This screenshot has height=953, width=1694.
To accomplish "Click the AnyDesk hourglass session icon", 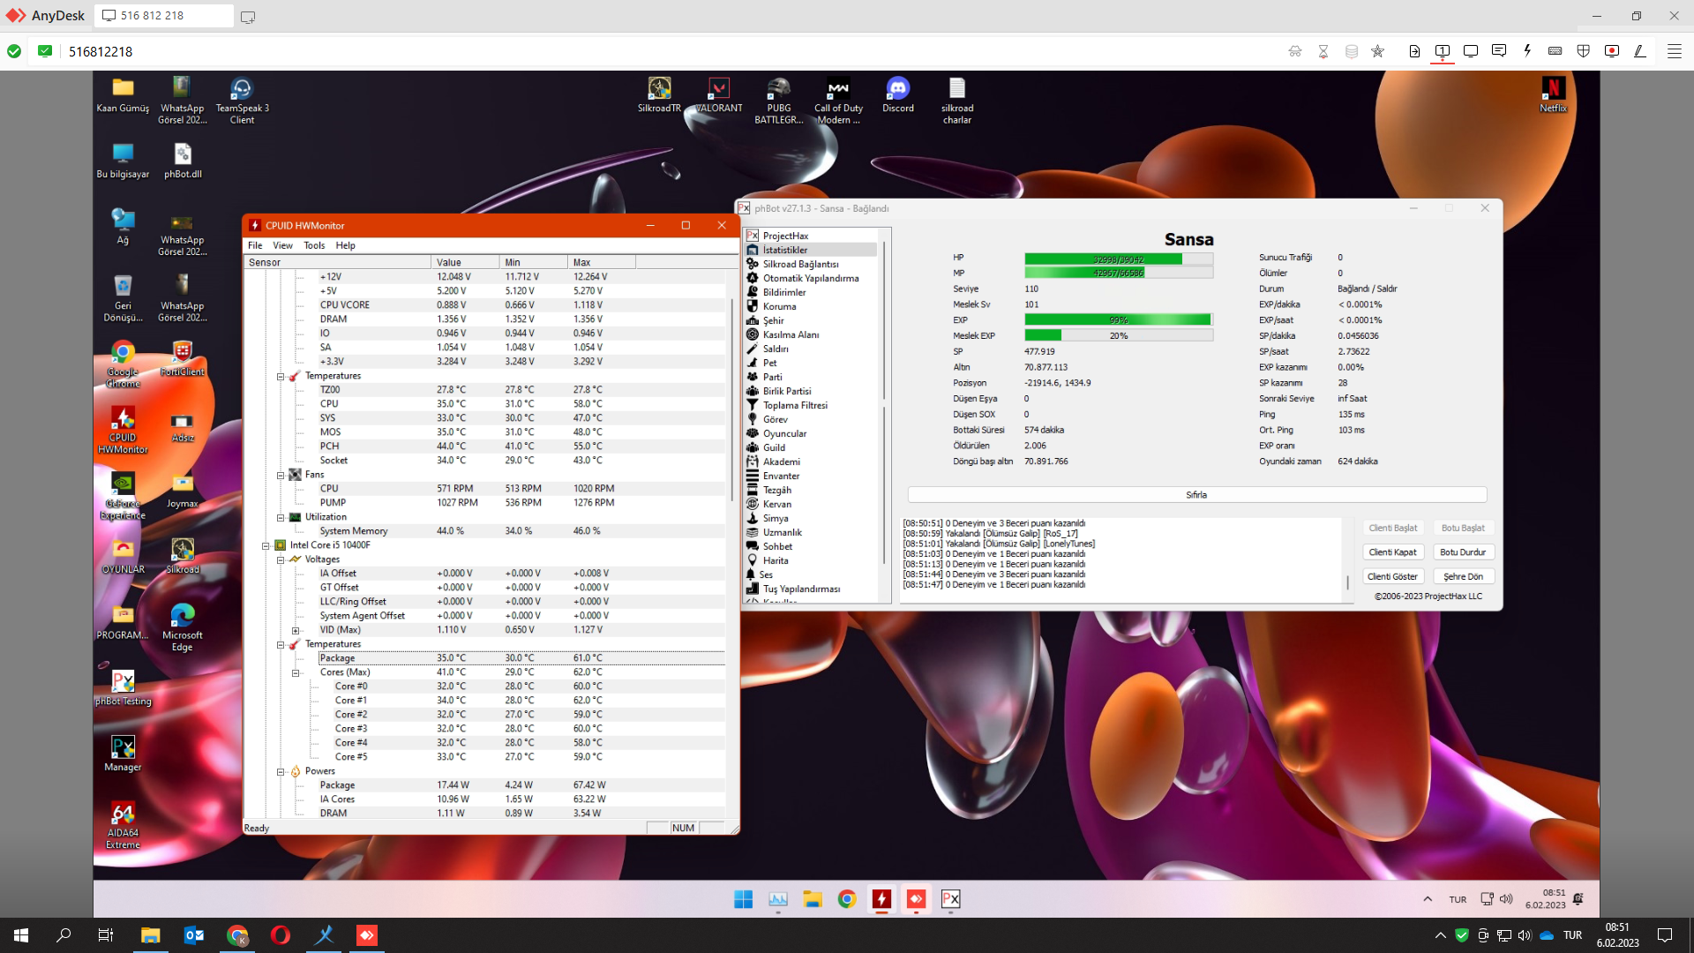I will point(1323,51).
